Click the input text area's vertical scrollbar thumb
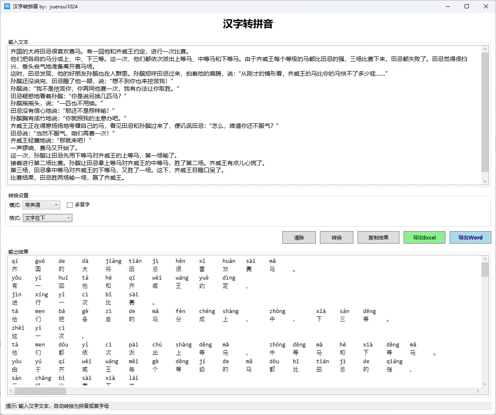 pos(485,112)
